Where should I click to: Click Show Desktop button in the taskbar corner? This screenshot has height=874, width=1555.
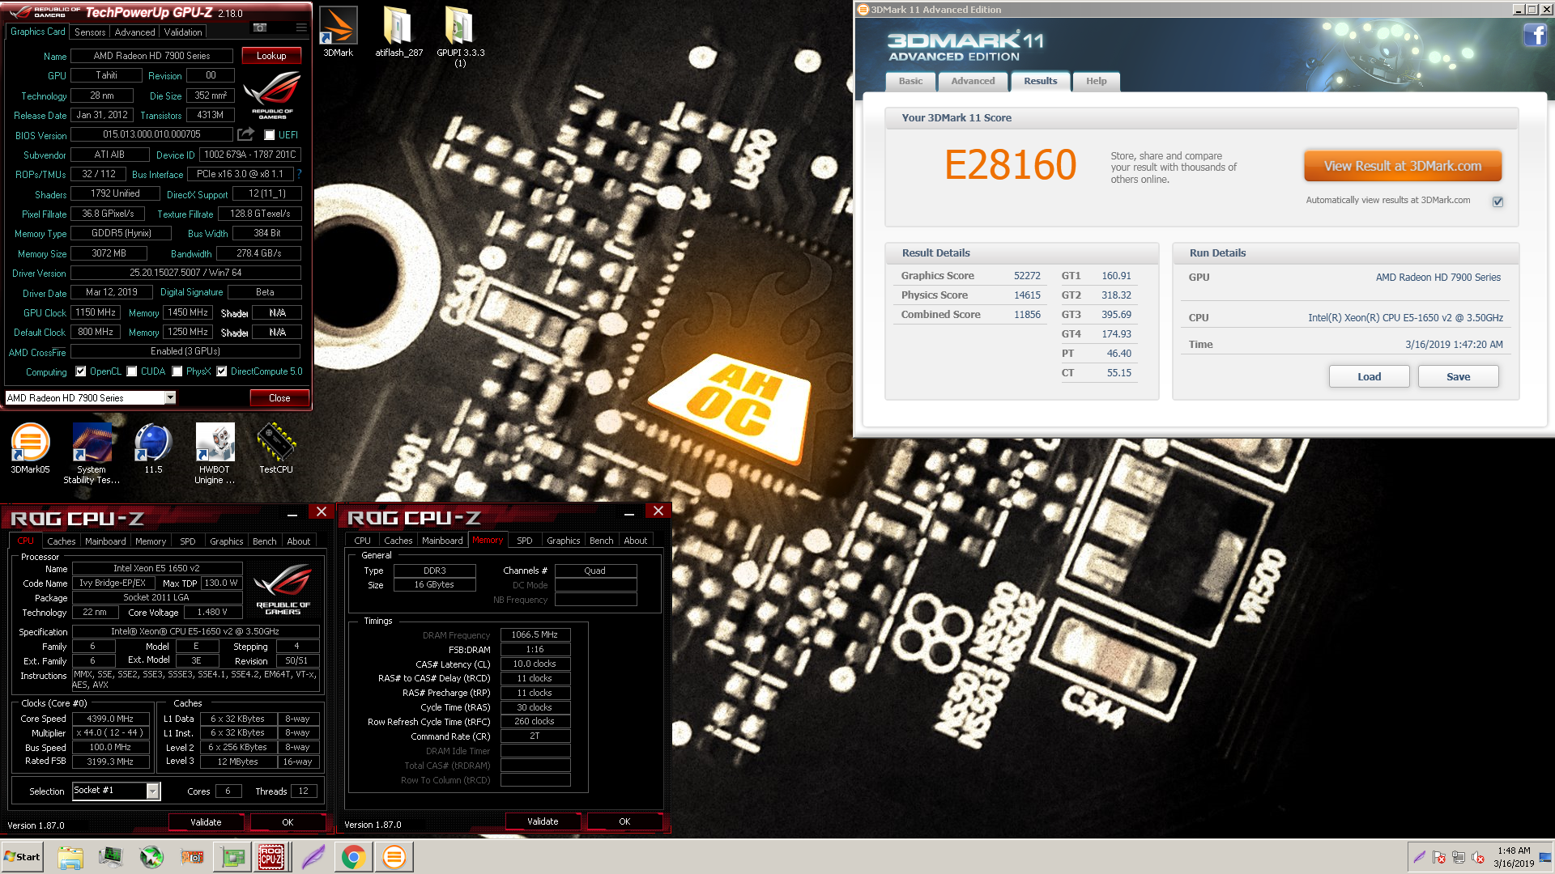pyautogui.click(x=1545, y=857)
